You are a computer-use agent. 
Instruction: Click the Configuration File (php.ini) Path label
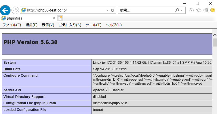click(x=30, y=103)
